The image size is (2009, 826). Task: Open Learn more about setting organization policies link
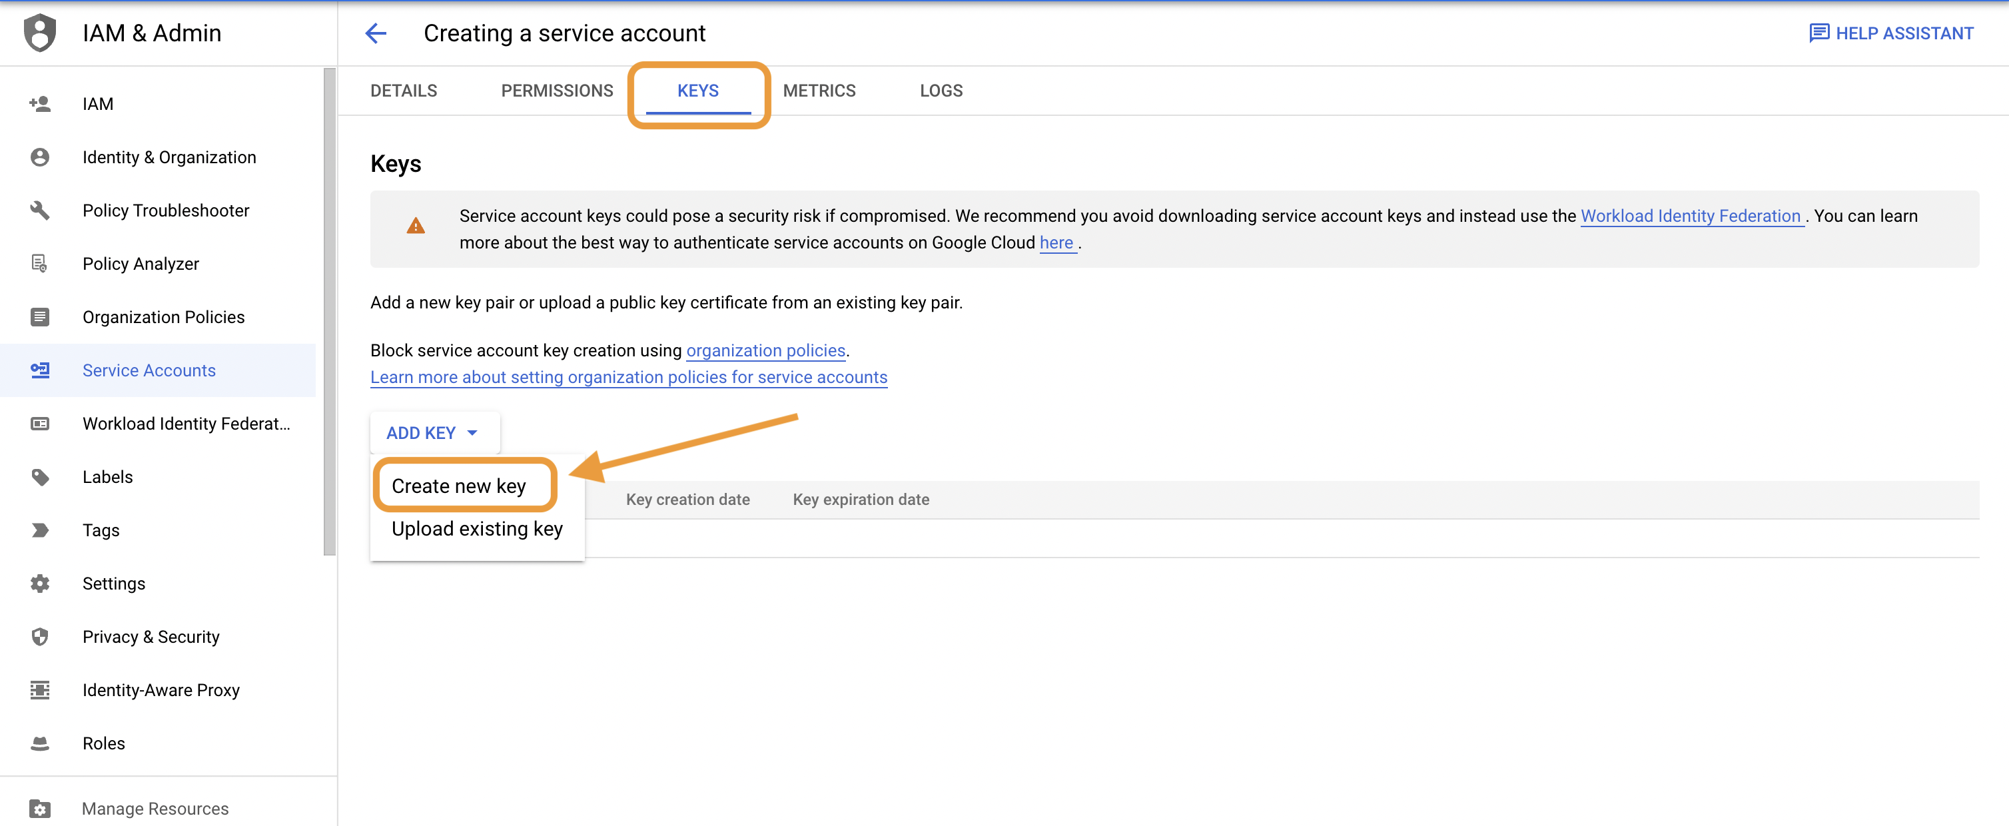629,377
